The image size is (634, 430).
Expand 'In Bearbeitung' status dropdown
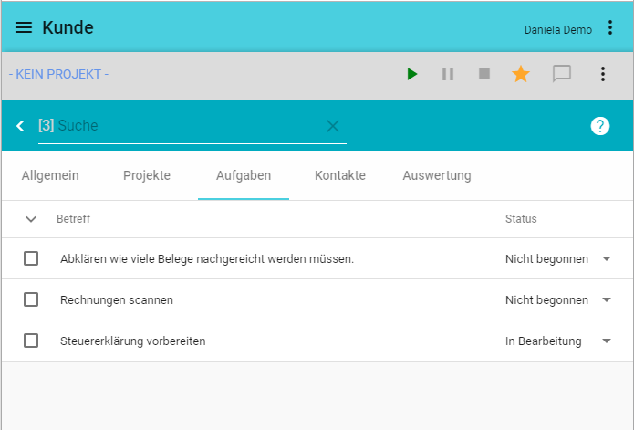pyautogui.click(x=607, y=341)
